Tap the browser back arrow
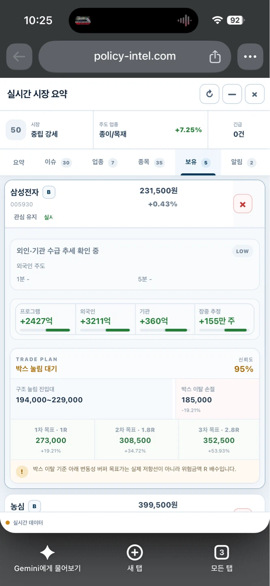The width and height of the screenshot is (270, 586). 19,57
